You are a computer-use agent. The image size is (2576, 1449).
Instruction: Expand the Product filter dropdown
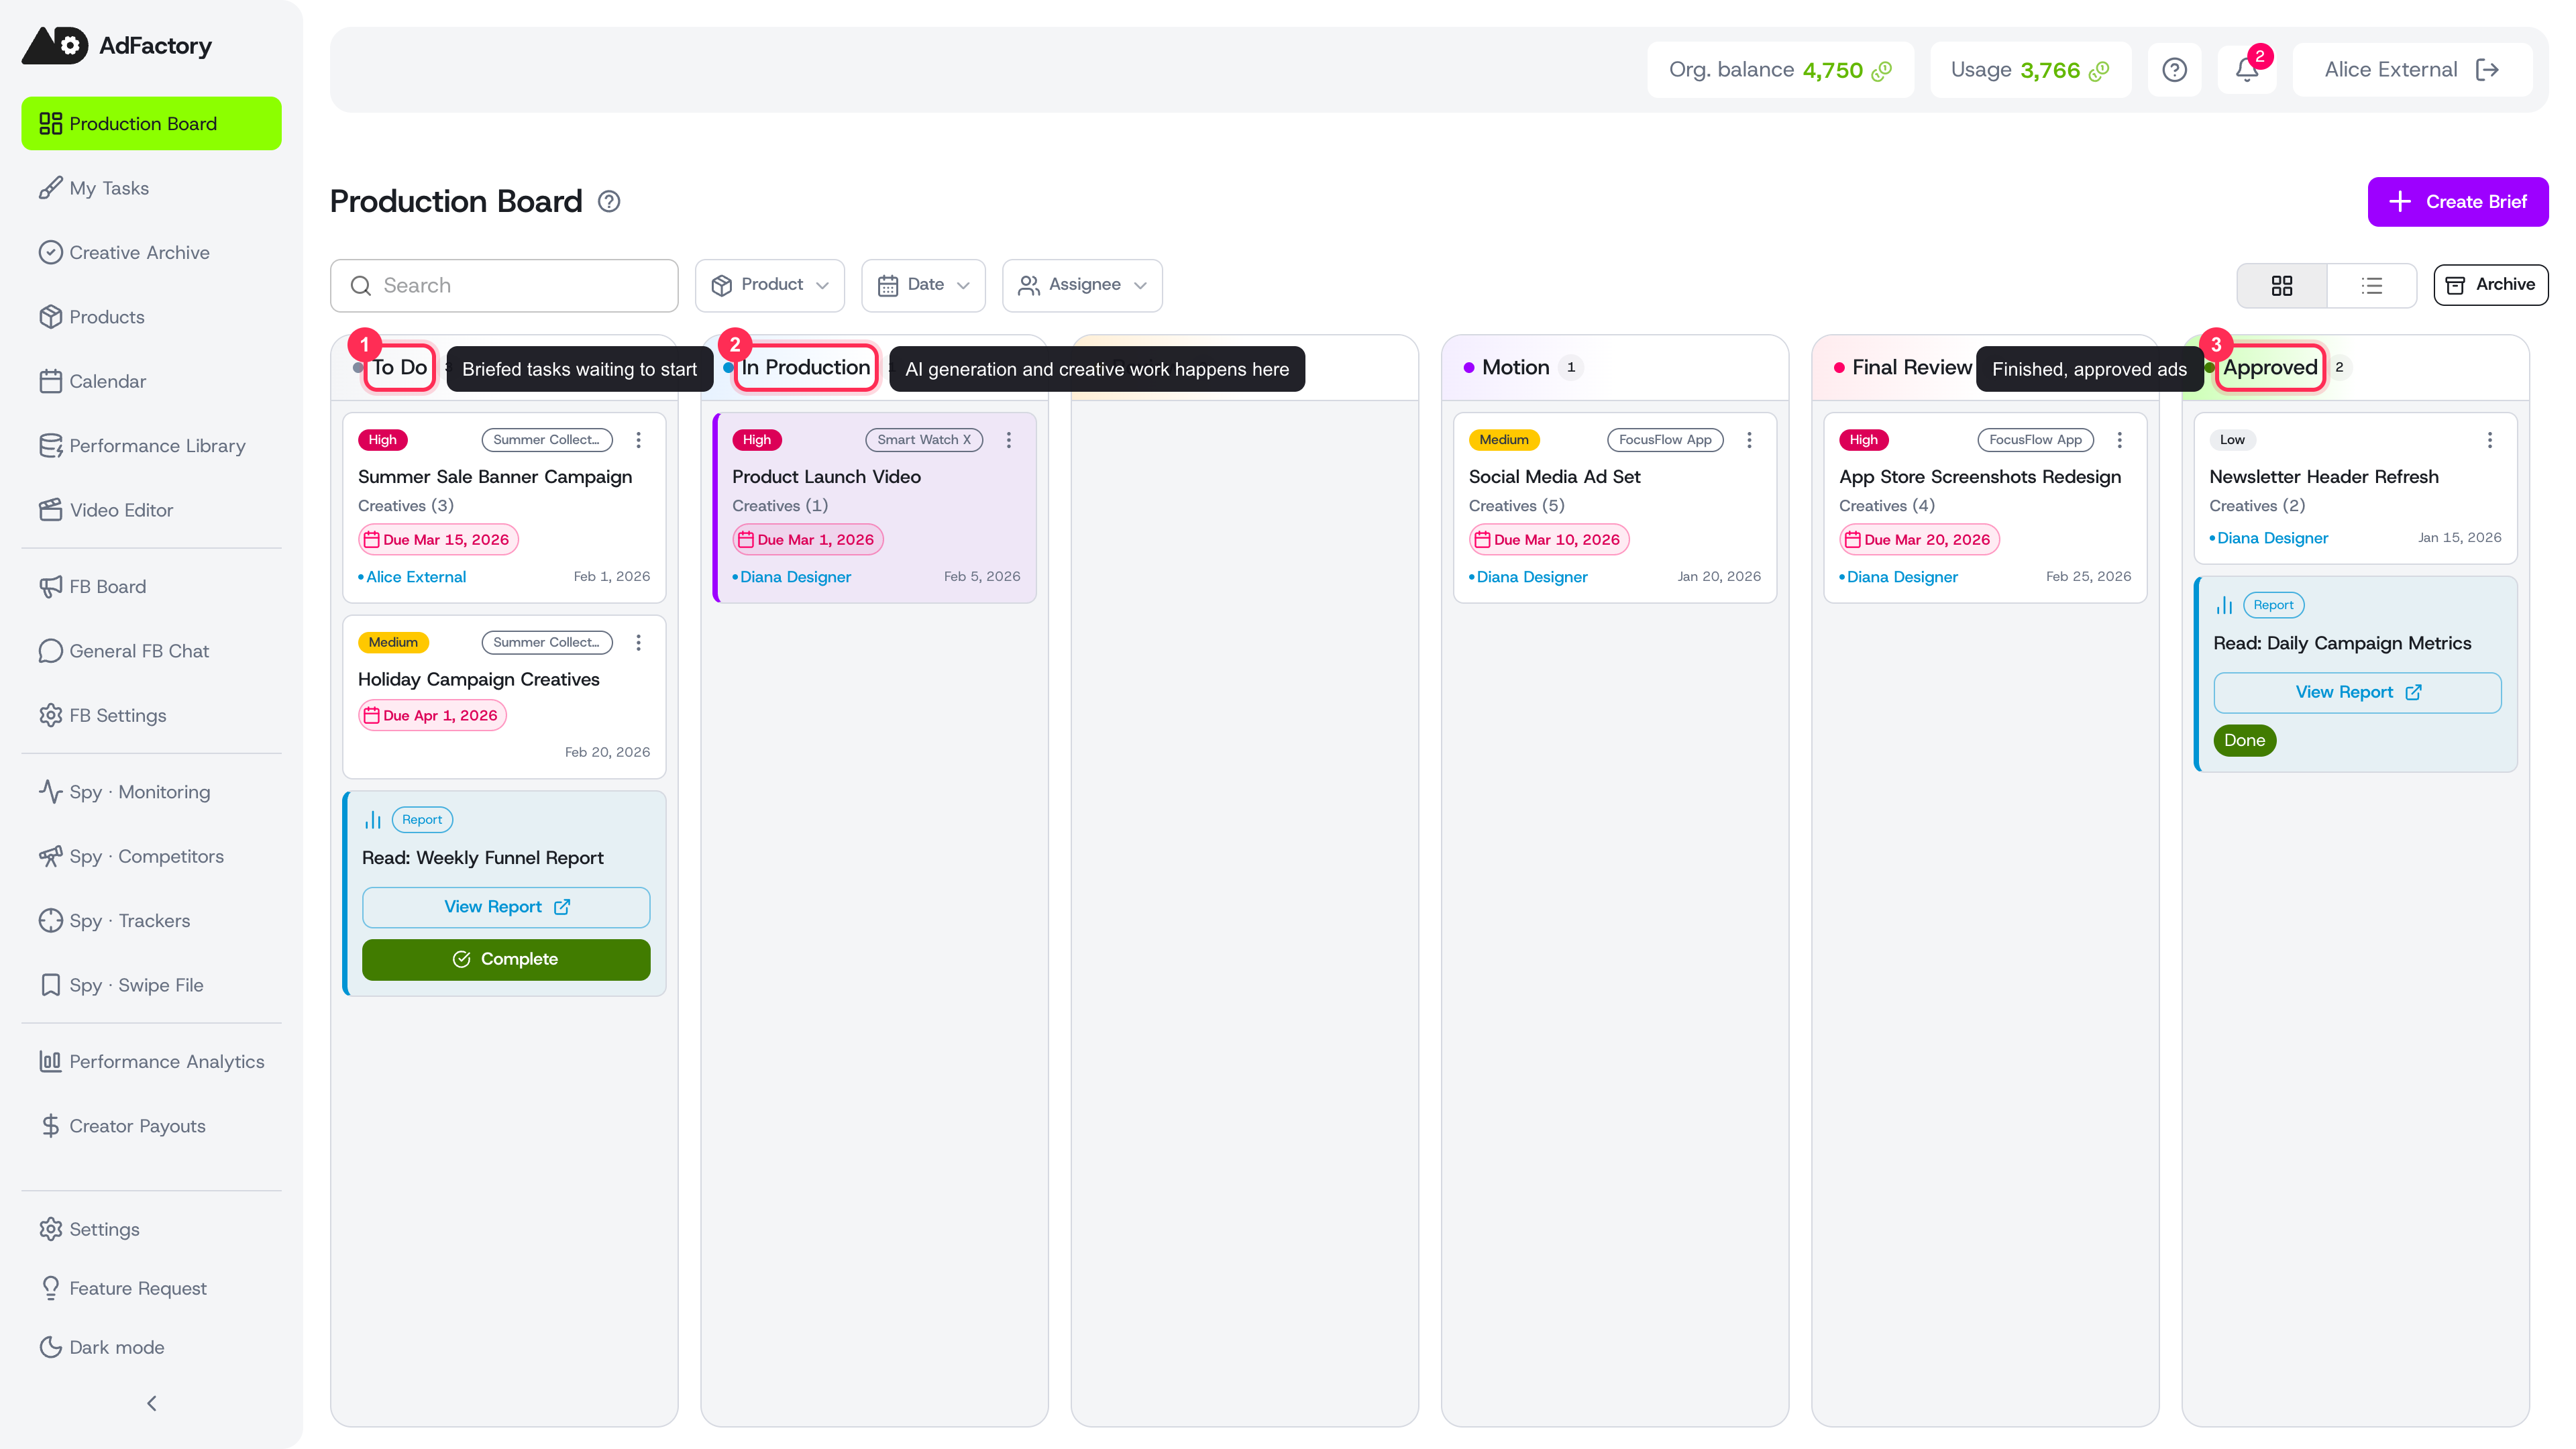pos(770,286)
